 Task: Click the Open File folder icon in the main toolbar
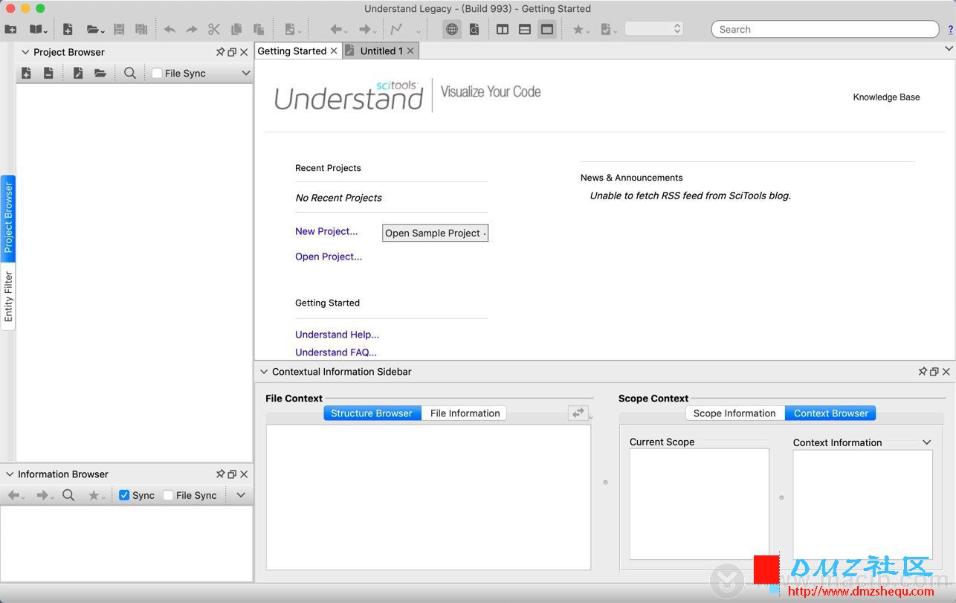pyautogui.click(x=94, y=30)
